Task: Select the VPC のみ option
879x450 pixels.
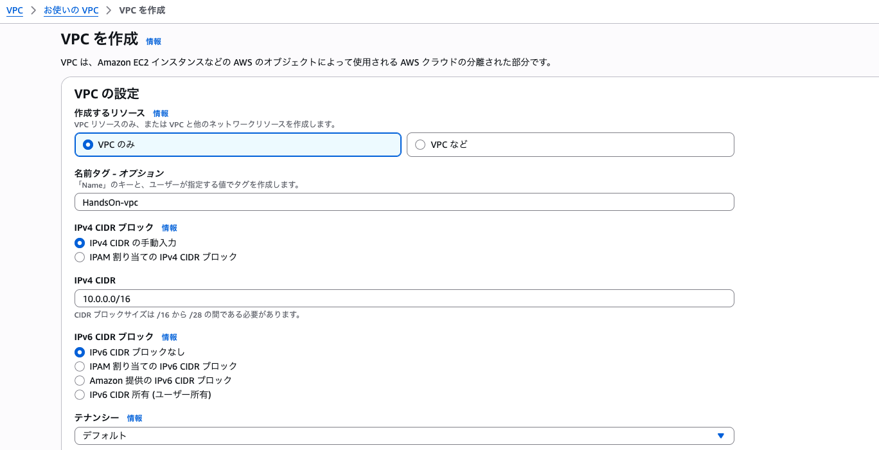Action: point(88,145)
